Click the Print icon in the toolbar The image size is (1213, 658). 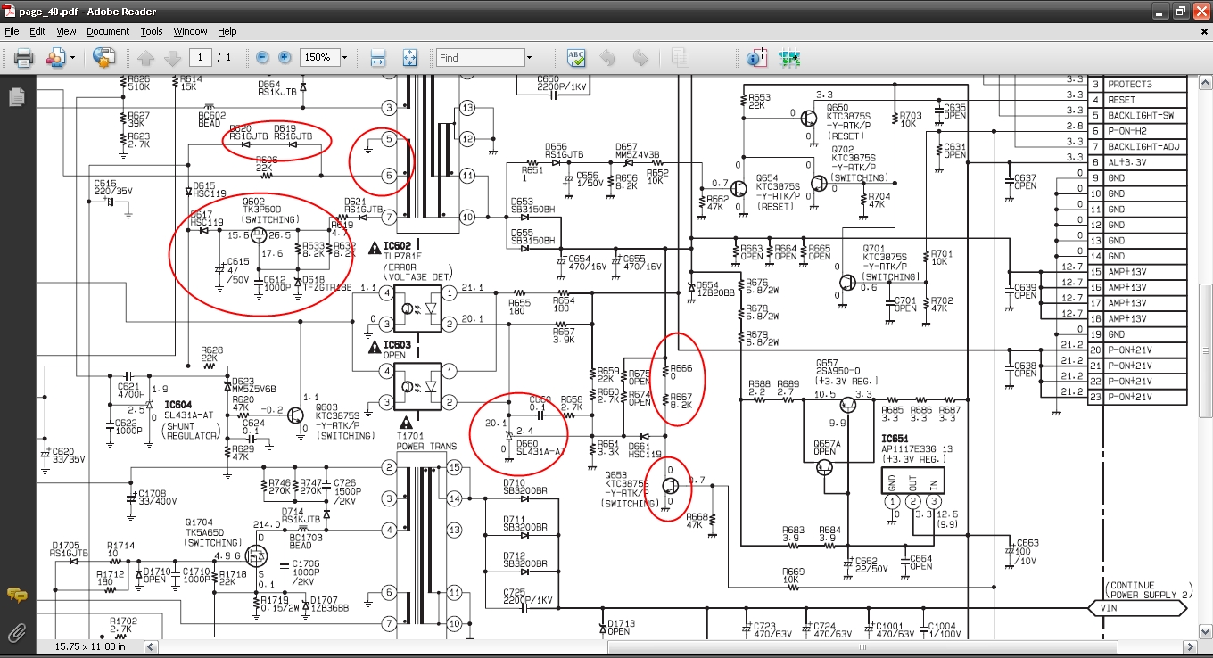[x=23, y=58]
